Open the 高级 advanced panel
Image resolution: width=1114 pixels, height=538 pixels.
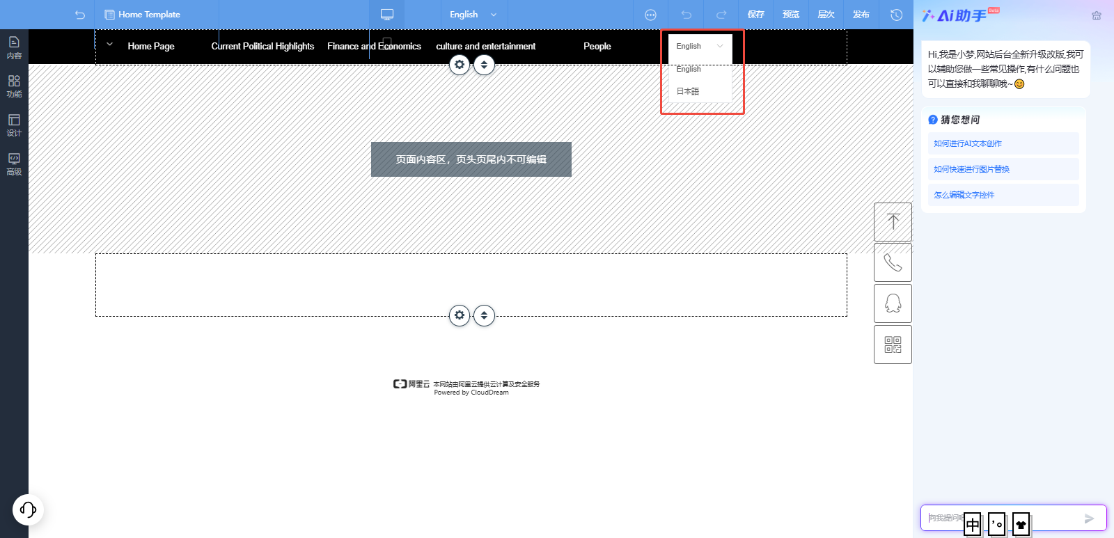(x=14, y=164)
